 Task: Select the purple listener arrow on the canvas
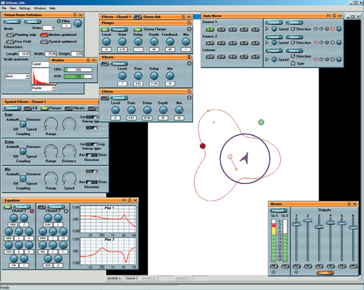pyautogui.click(x=245, y=158)
